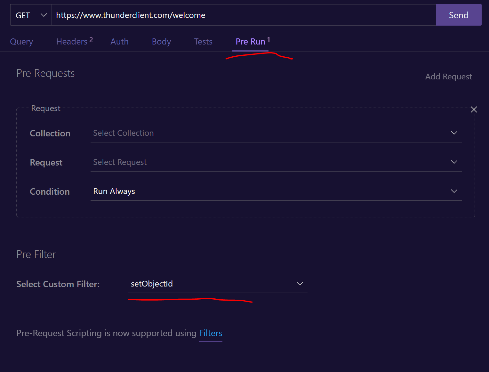
Task: Switch to the Headers tab
Action: coord(71,42)
